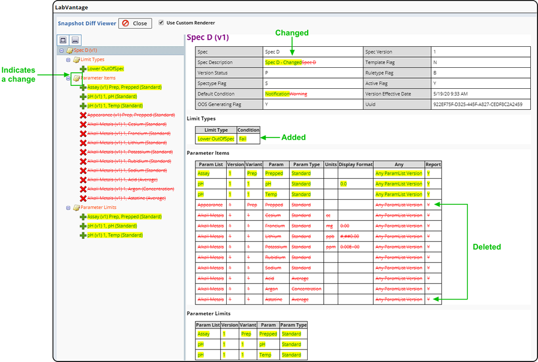Select deleted Alkali Metals Argon tree item
This screenshot has height=362, width=538.
coord(131,189)
